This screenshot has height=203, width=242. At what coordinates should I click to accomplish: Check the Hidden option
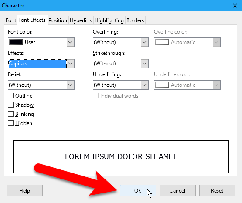click(10, 123)
